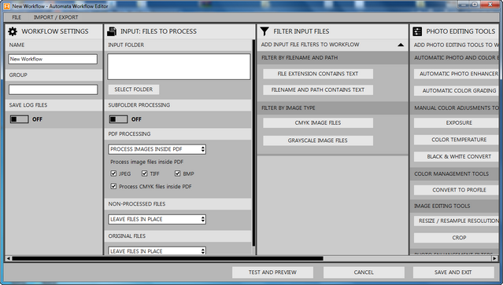Click the workflow Name input field
503x285 pixels.
click(x=53, y=59)
